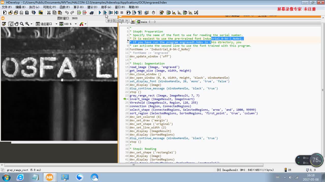Click the Cut scissors icon
Viewport: 325px width, 182px height.
(x=49, y=13)
